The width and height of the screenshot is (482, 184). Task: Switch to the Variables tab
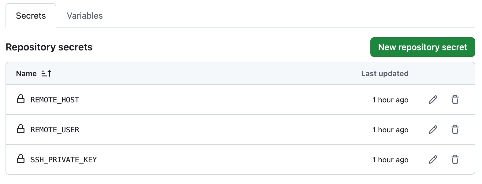[85, 16]
